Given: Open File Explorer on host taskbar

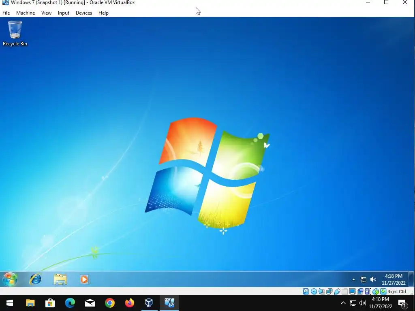Looking at the screenshot, I should coord(30,303).
